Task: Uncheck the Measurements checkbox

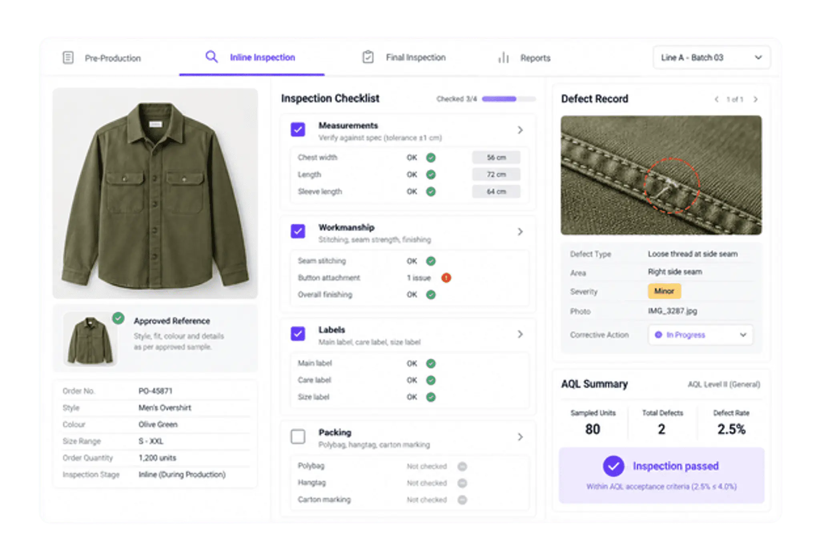Action: (298, 130)
